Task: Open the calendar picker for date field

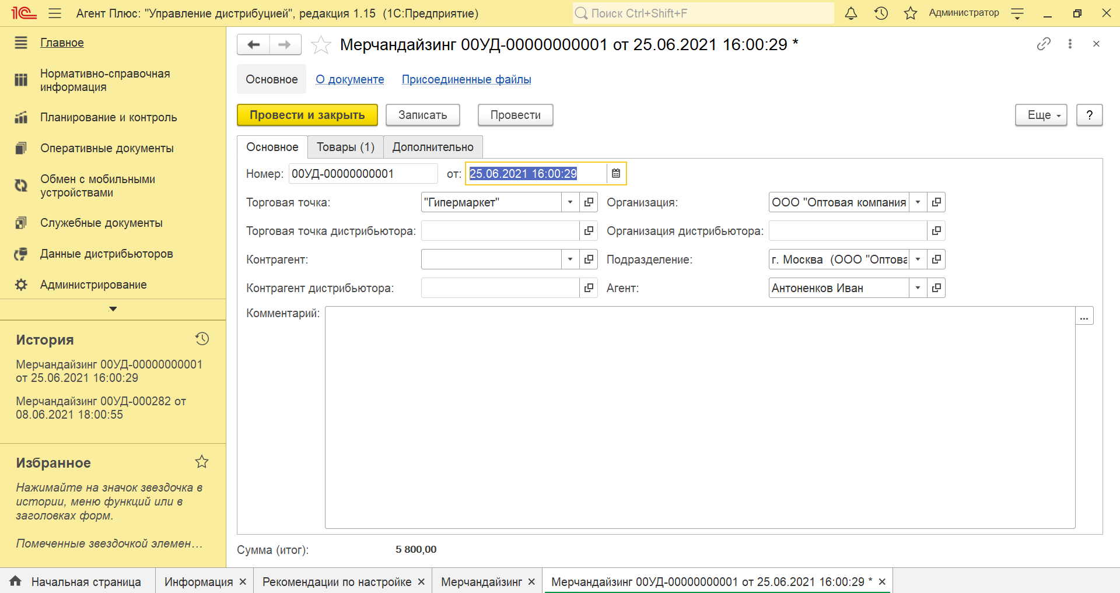Action: [616, 173]
